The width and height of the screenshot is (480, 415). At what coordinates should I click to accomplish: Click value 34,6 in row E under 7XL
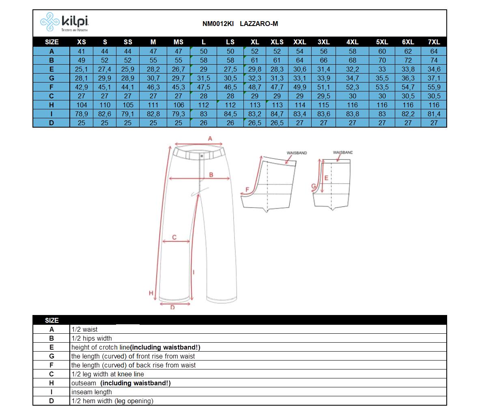434,70
